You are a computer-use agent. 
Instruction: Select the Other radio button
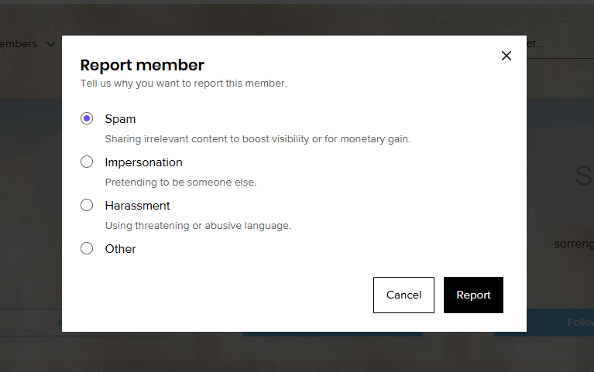(x=87, y=248)
